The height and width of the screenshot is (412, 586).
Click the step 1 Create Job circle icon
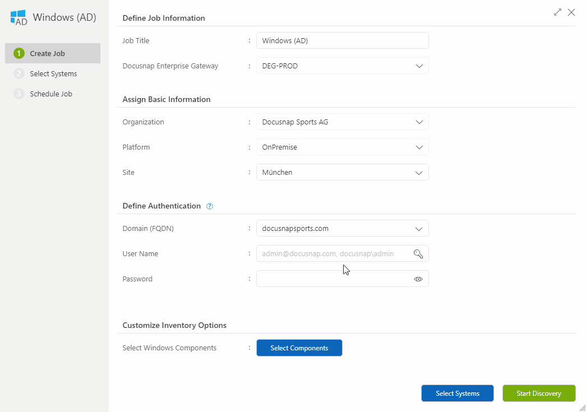(17, 53)
